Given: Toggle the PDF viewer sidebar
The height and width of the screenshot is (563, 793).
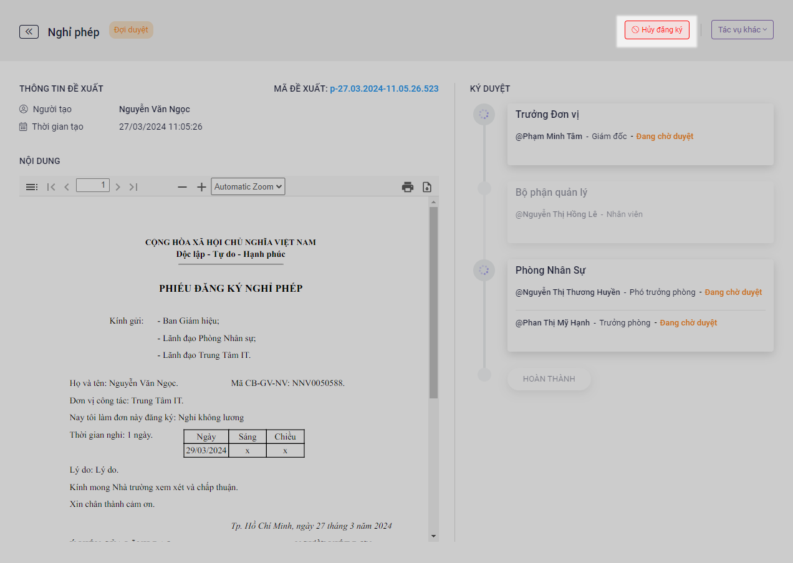Looking at the screenshot, I should [x=32, y=186].
